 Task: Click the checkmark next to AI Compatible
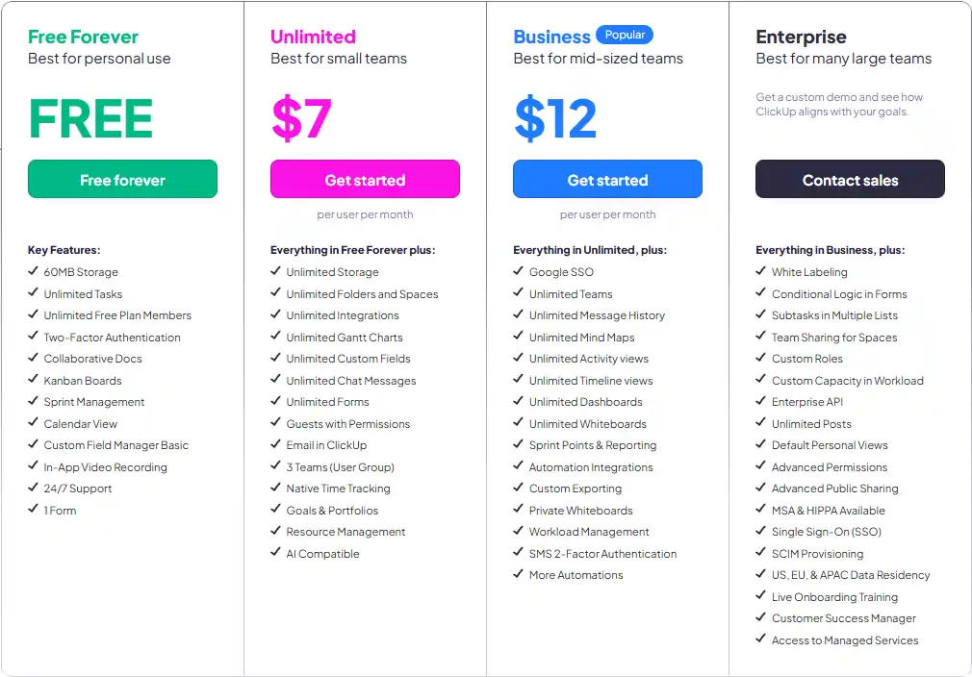[x=275, y=553]
